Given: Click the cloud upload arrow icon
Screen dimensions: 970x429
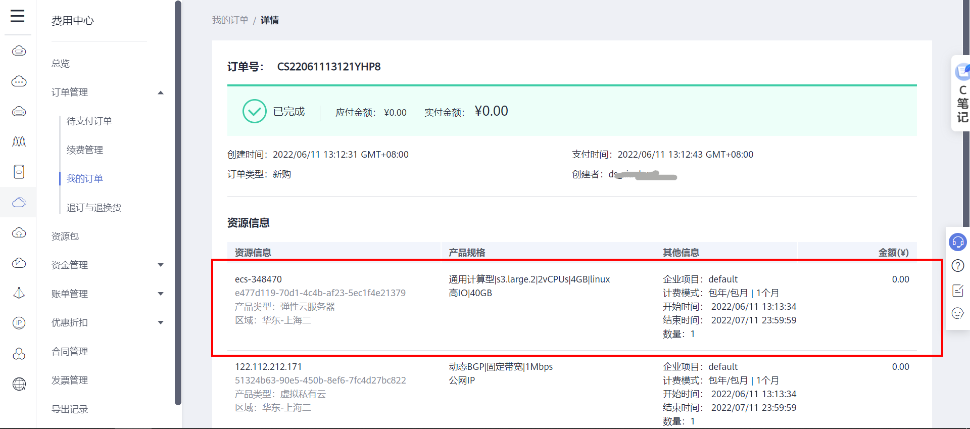Looking at the screenshot, I should (19, 232).
